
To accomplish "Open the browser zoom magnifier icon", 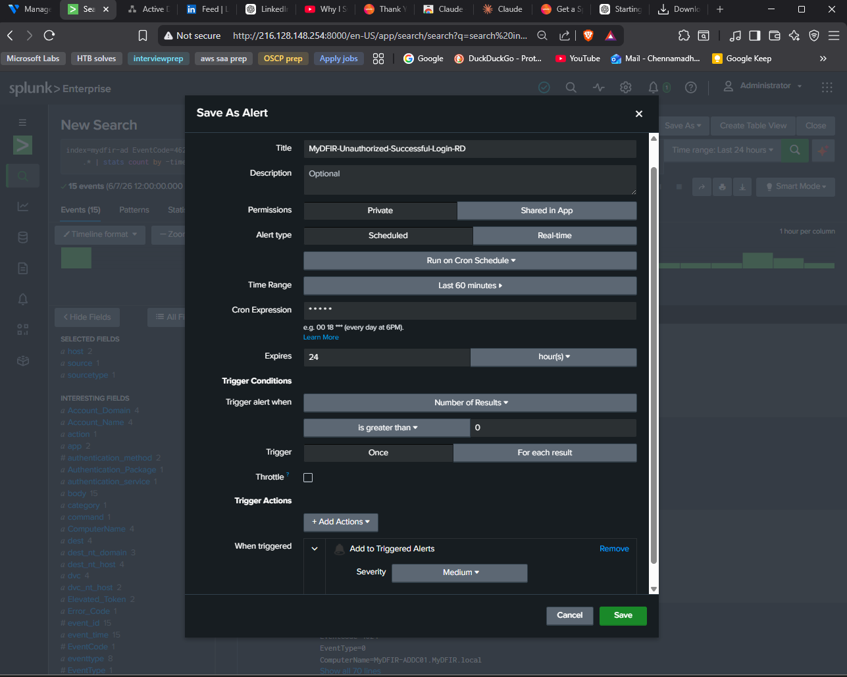I will (x=542, y=36).
